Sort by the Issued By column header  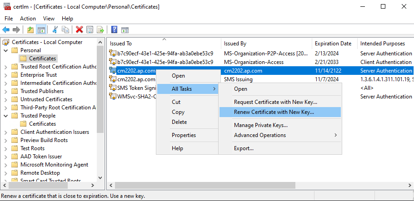point(267,44)
